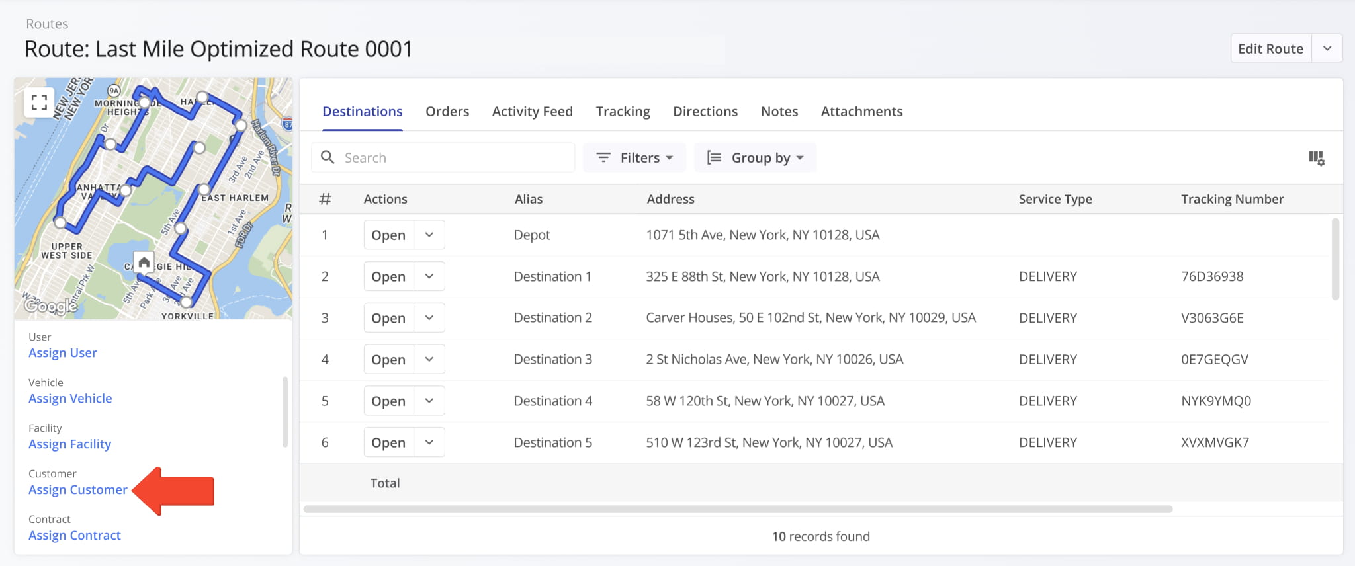
Task: View the Directions tab
Action: point(705,111)
